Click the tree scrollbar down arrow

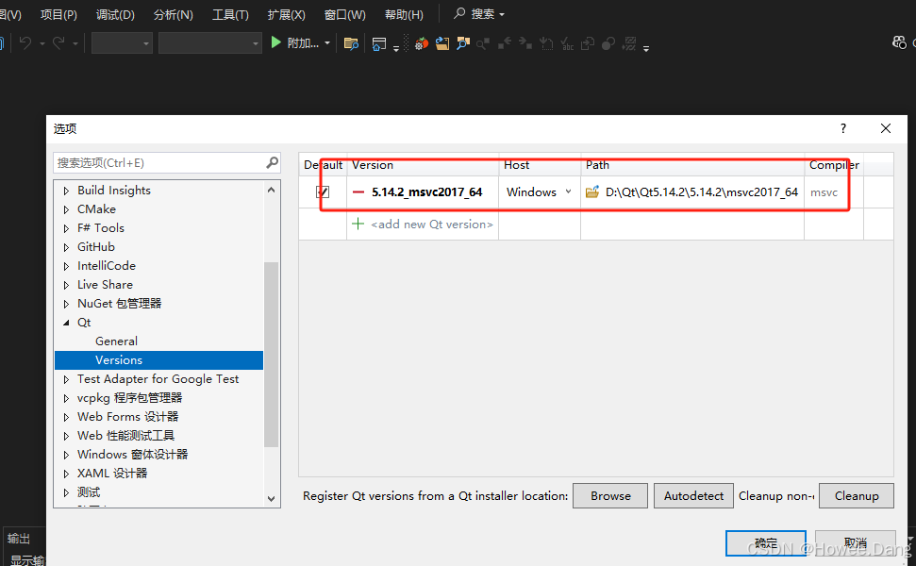pos(271,499)
